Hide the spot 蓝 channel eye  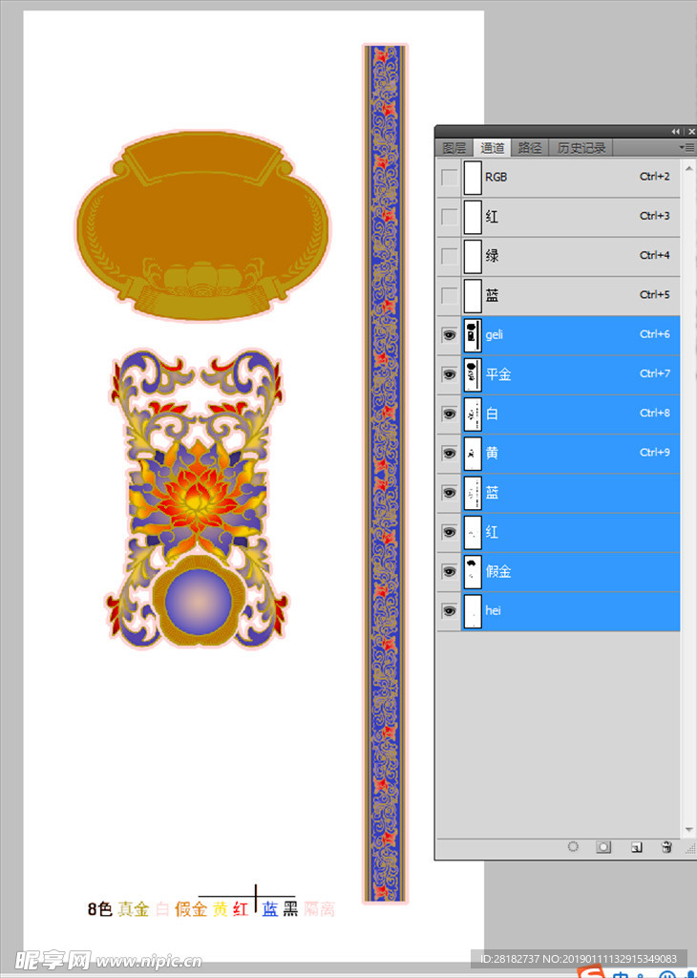[449, 493]
